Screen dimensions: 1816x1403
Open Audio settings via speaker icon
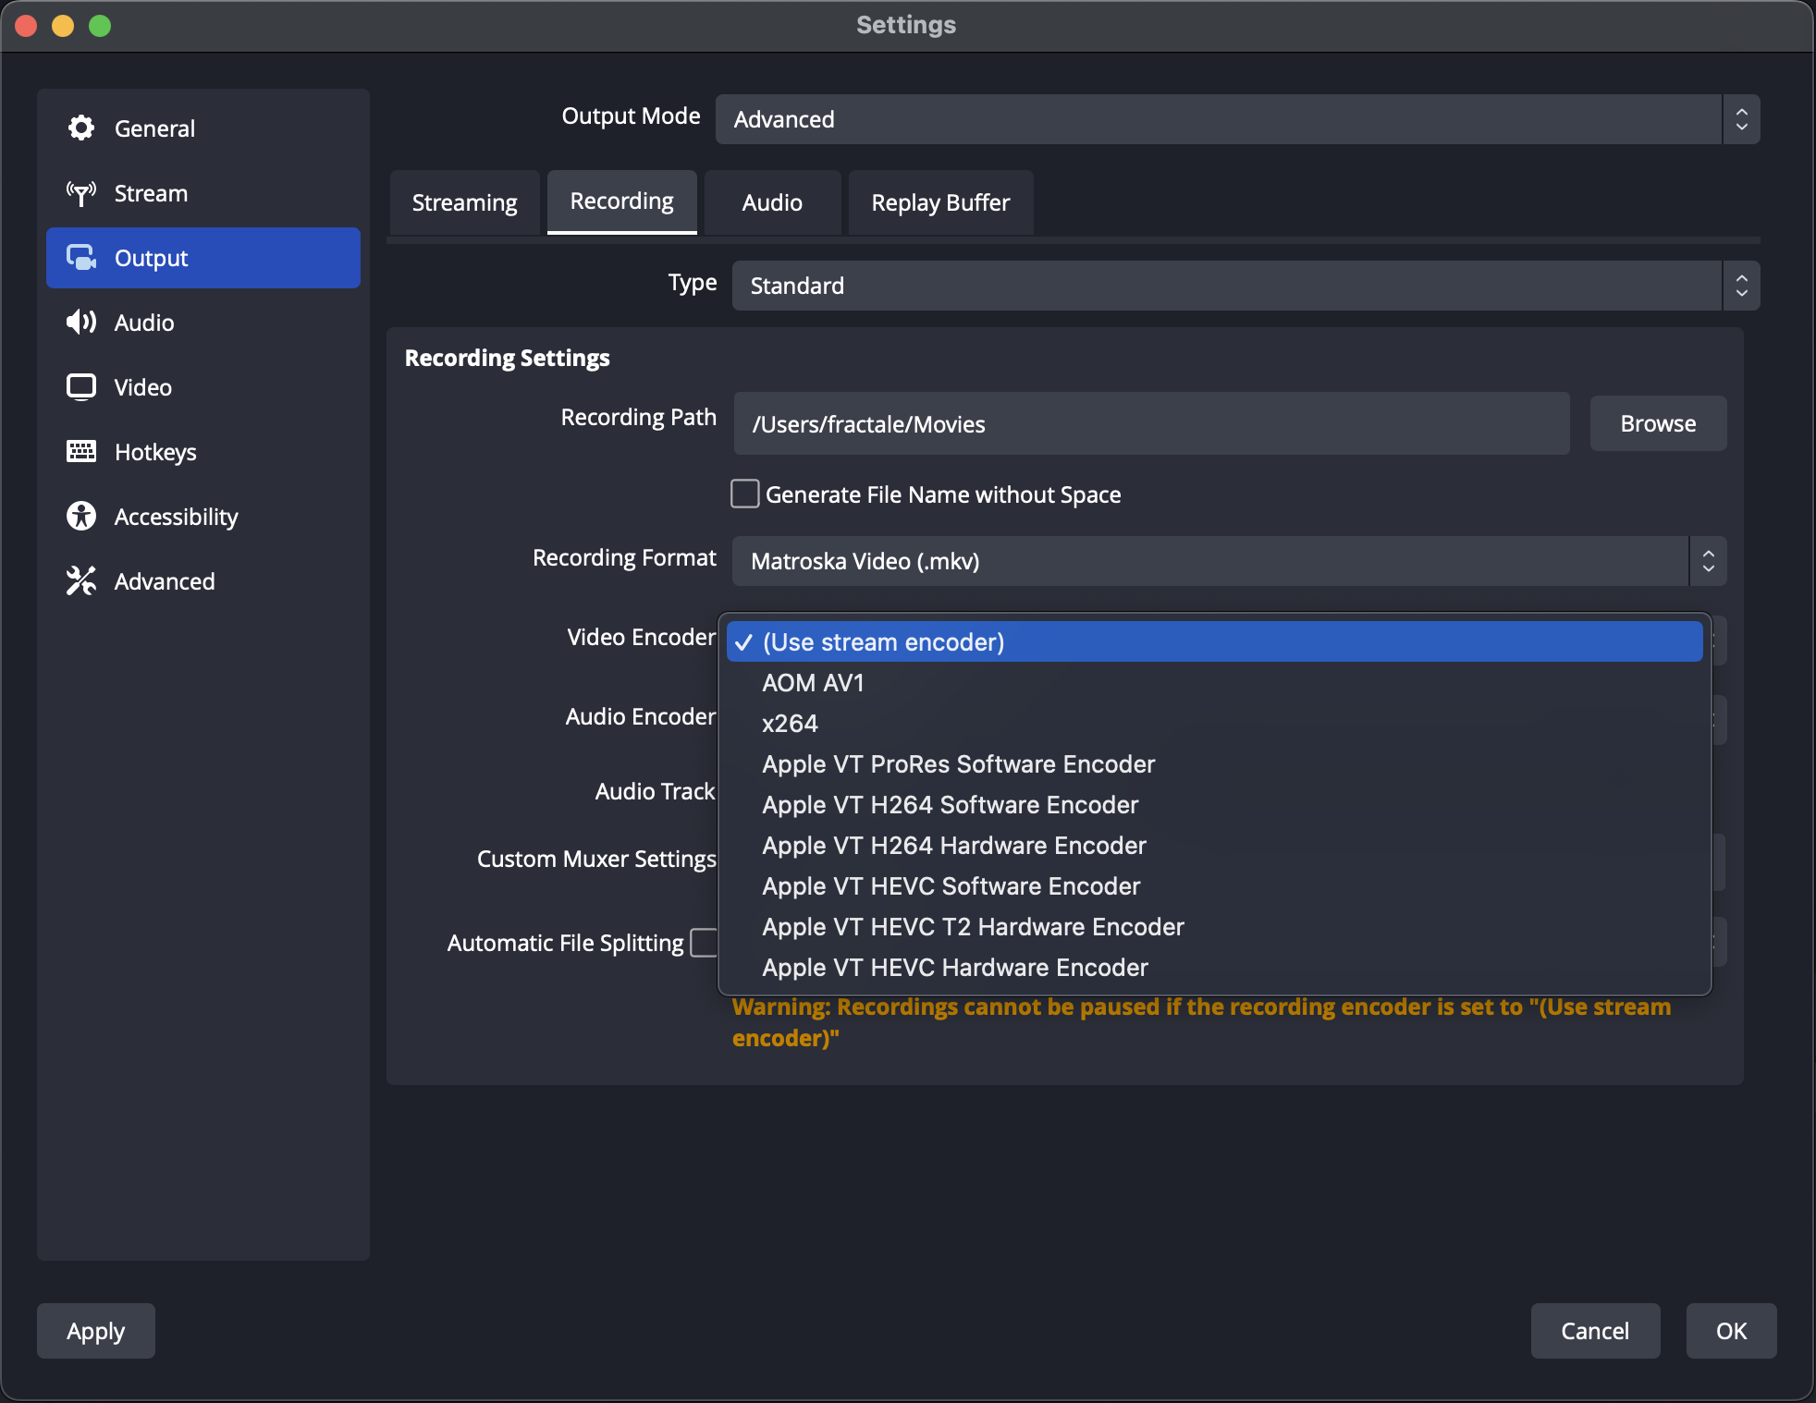coord(80,323)
